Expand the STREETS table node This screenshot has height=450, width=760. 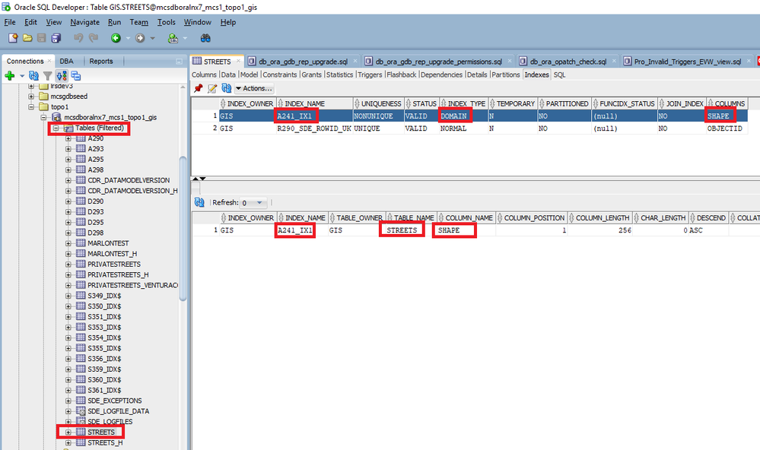coord(68,432)
